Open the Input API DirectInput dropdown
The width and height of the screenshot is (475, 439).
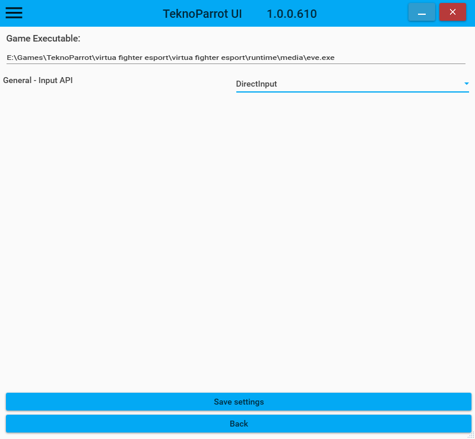coord(352,84)
